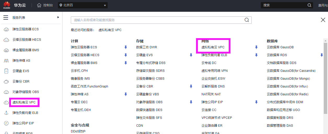The height and width of the screenshot is (134, 328).
Task: Close the service list panel
Action: (323, 20)
